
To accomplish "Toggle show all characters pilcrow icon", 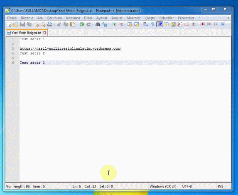I will pyautogui.click(x=152, y=24).
